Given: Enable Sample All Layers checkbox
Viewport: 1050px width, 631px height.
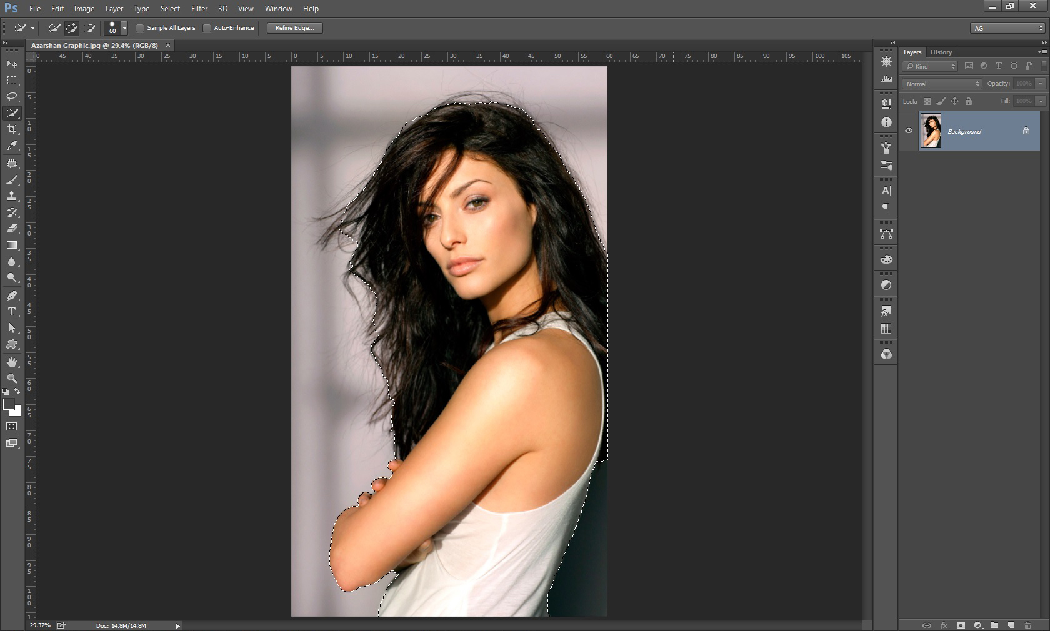Looking at the screenshot, I should click(x=141, y=28).
